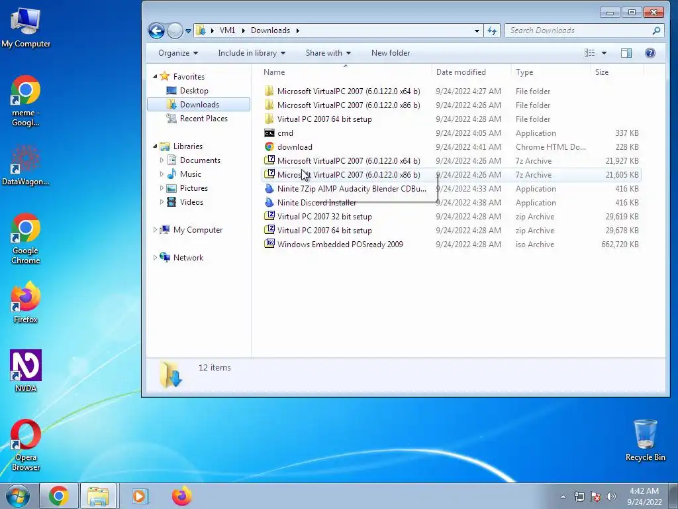
Task: Launch Firefox from the desktop shortcut
Action: [26, 302]
